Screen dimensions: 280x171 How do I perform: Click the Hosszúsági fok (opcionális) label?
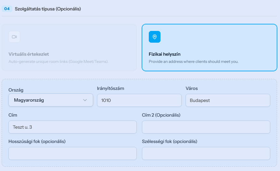point(37,141)
